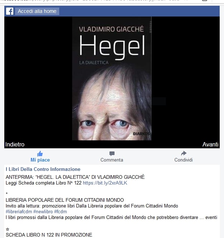
Task: Select the Commenta label
Action: [x=112, y=160]
